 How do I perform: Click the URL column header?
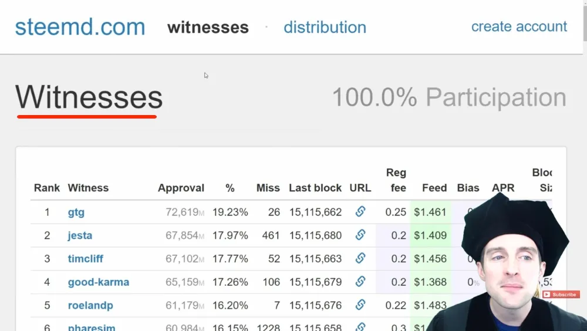pos(360,188)
